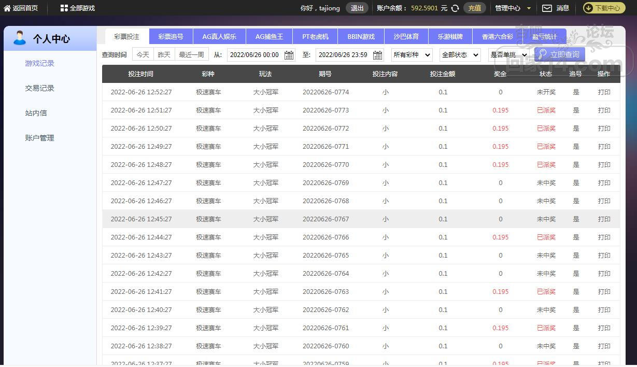Viewport: 637px width, 367px height.
Task: Click the 立即查询 search button
Action: click(x=559, y=54)
